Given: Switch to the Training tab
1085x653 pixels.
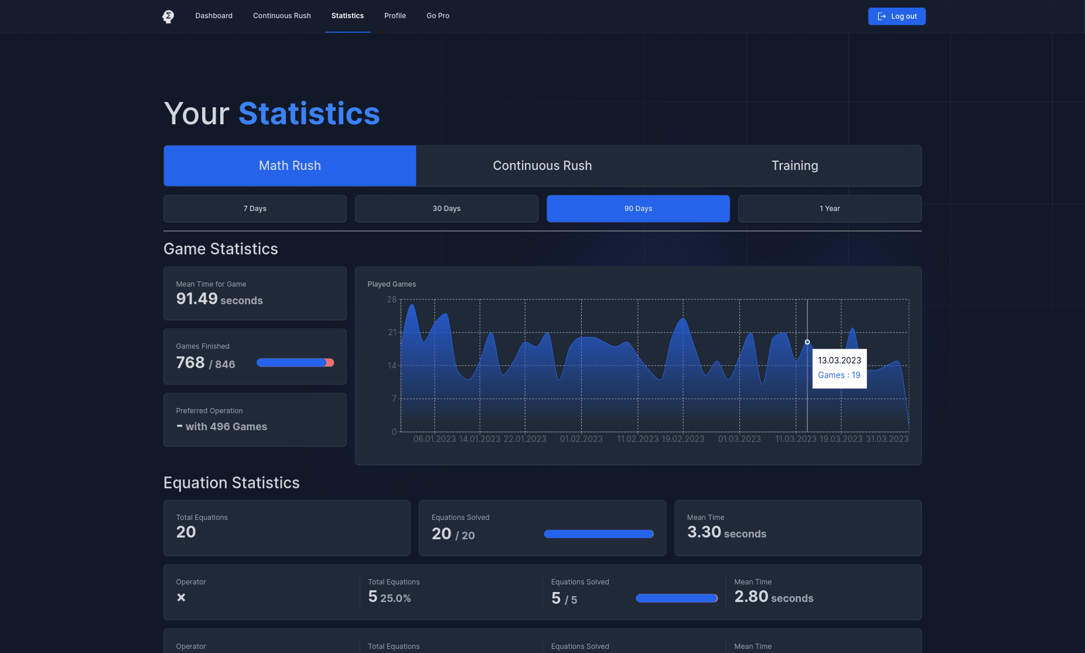Looking at the screenshot, I should [x=794, y=166].
